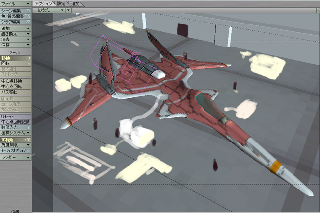320x213 pixels.
Task: Open モーションオプション motion options
Action: pyautogui.click(x=16, y=150)
